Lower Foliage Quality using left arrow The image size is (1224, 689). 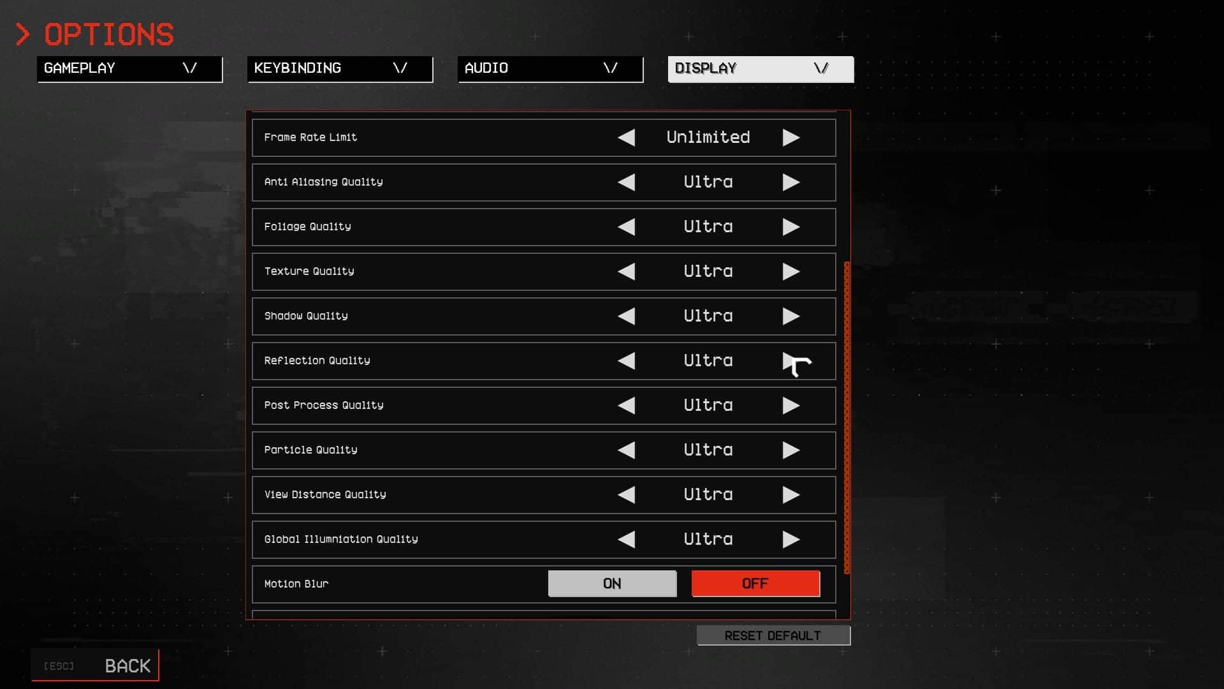pos(626,226)
